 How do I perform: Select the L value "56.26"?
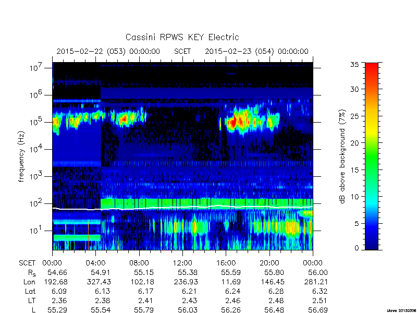click(231, 310)
